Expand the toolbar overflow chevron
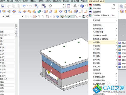 pyautogui.click(x=64, y=5)
